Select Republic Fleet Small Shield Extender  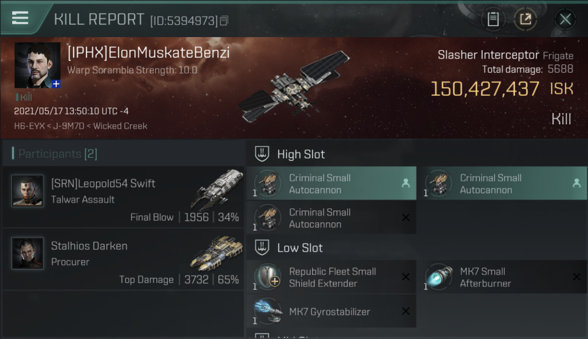pos(331,277)
